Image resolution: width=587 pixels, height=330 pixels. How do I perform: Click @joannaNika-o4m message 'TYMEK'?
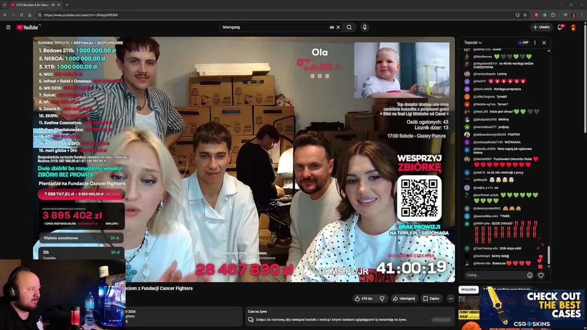pyautogui.click(x=504, y=216)
